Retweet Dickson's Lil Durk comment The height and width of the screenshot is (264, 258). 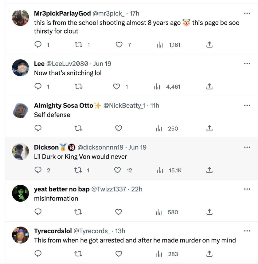click(78, 170)
